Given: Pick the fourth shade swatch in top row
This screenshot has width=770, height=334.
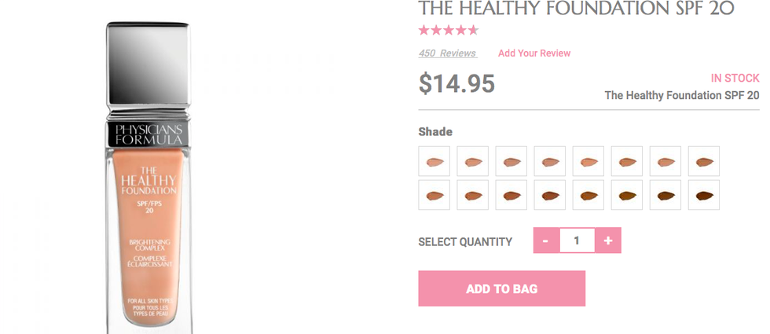Looking at the screenshot, I should pyautogui.click(x=550, y=161).
